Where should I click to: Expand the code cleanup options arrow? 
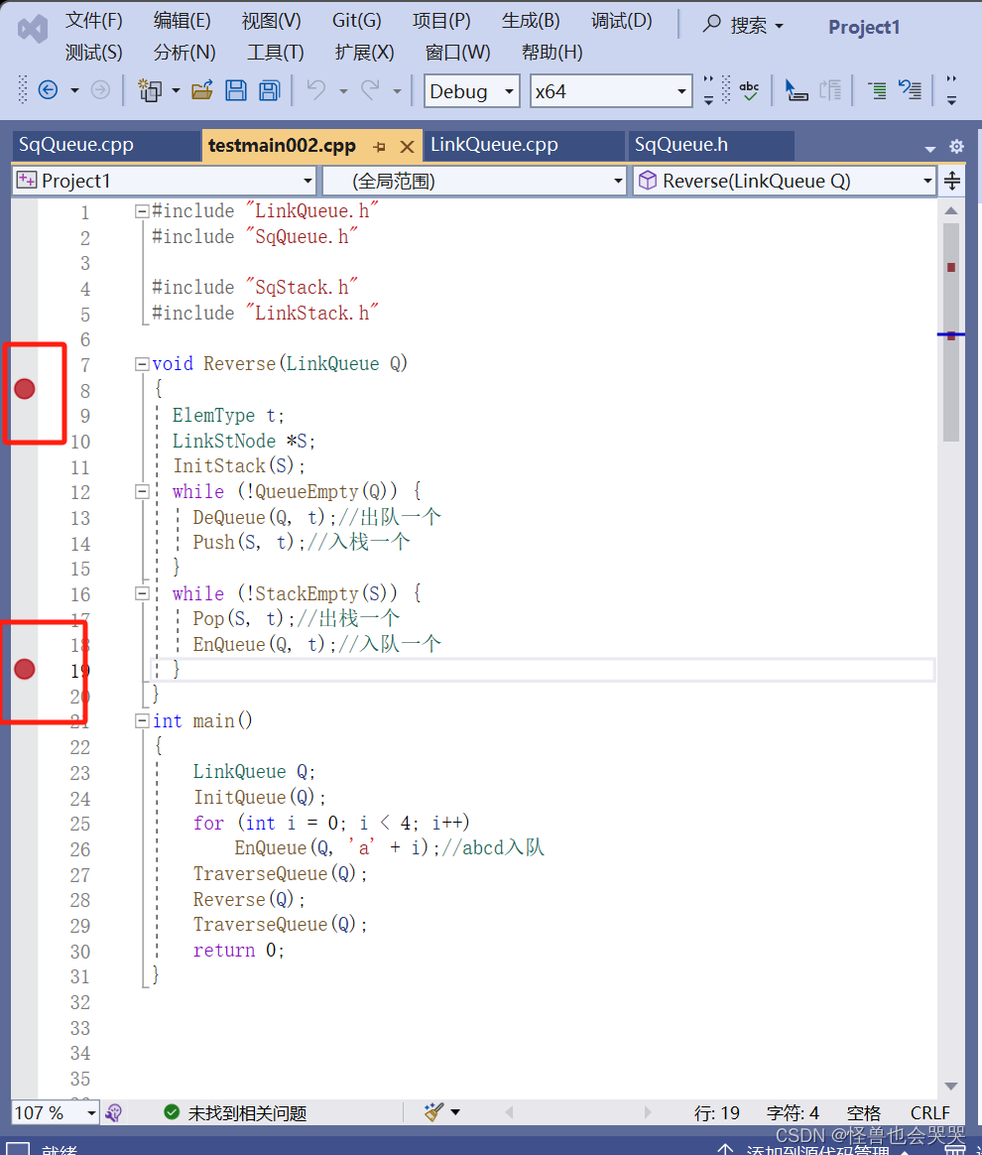tap(455, 1112)
